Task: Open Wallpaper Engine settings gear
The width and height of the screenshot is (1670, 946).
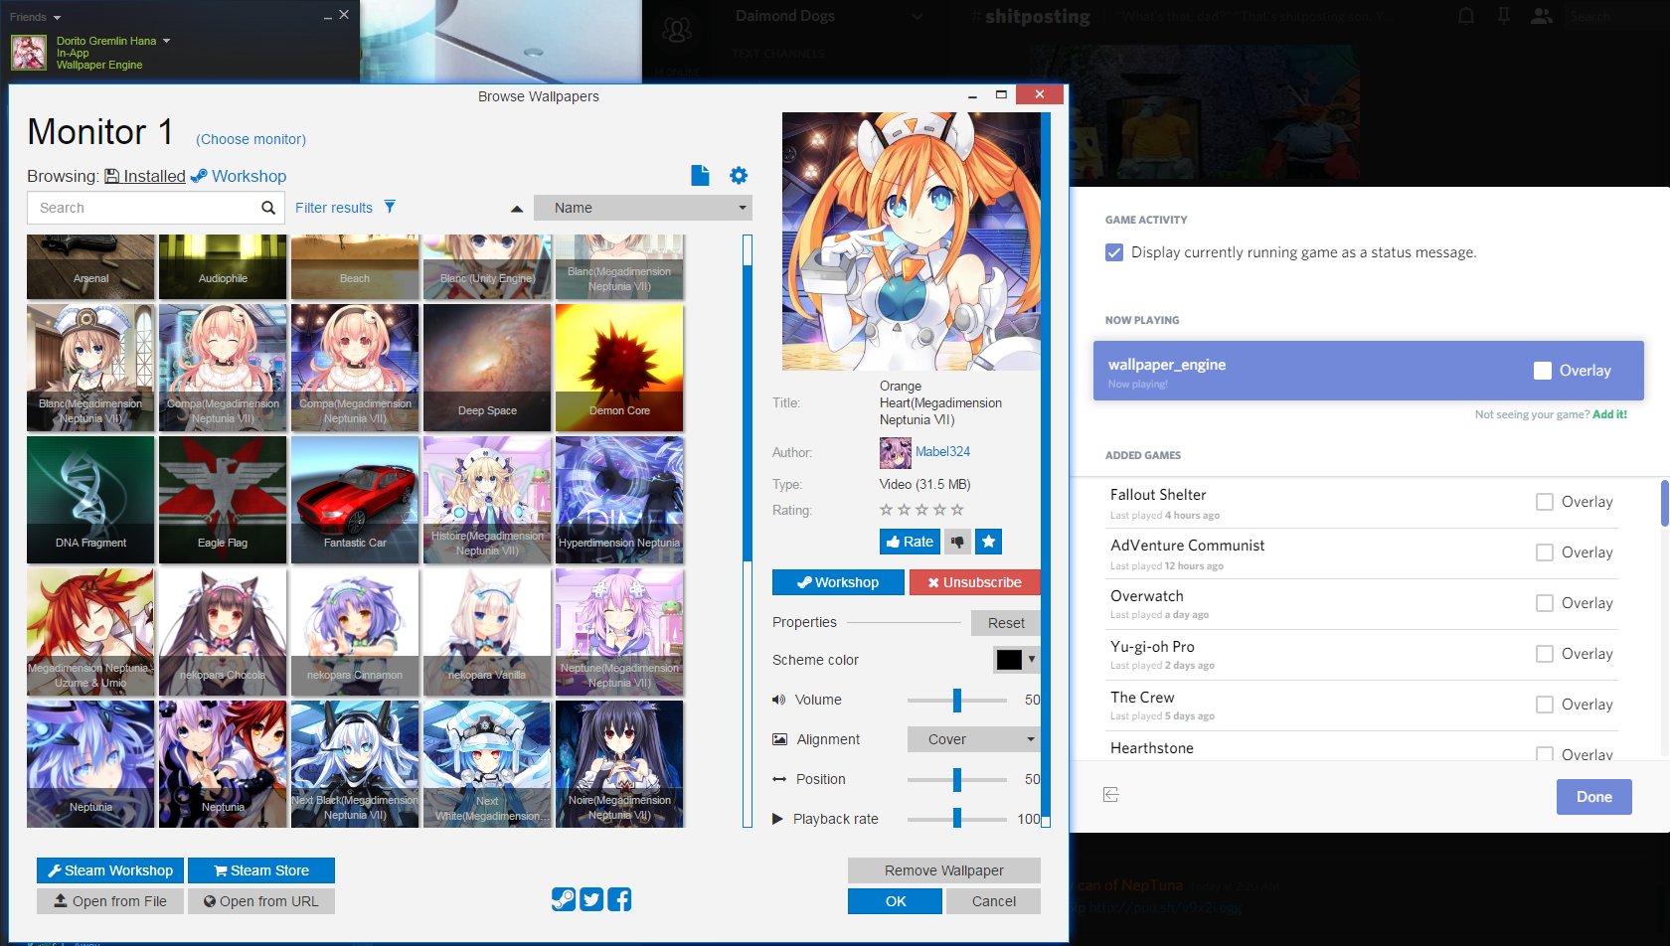Action: (x=739, y=175)
